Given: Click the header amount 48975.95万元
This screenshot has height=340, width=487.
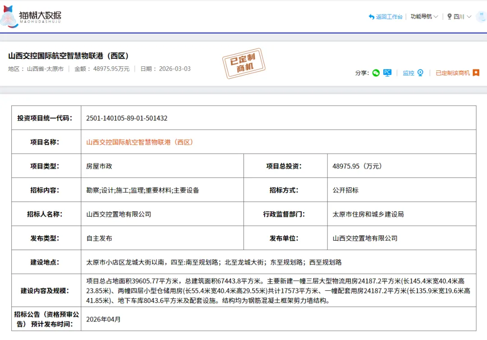Looking at the screenshot, I should click(111, 69).
